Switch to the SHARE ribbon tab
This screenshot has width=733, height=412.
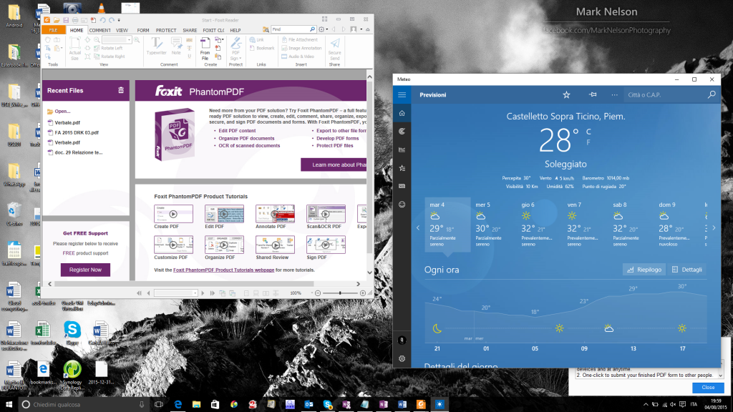(190, 30)
